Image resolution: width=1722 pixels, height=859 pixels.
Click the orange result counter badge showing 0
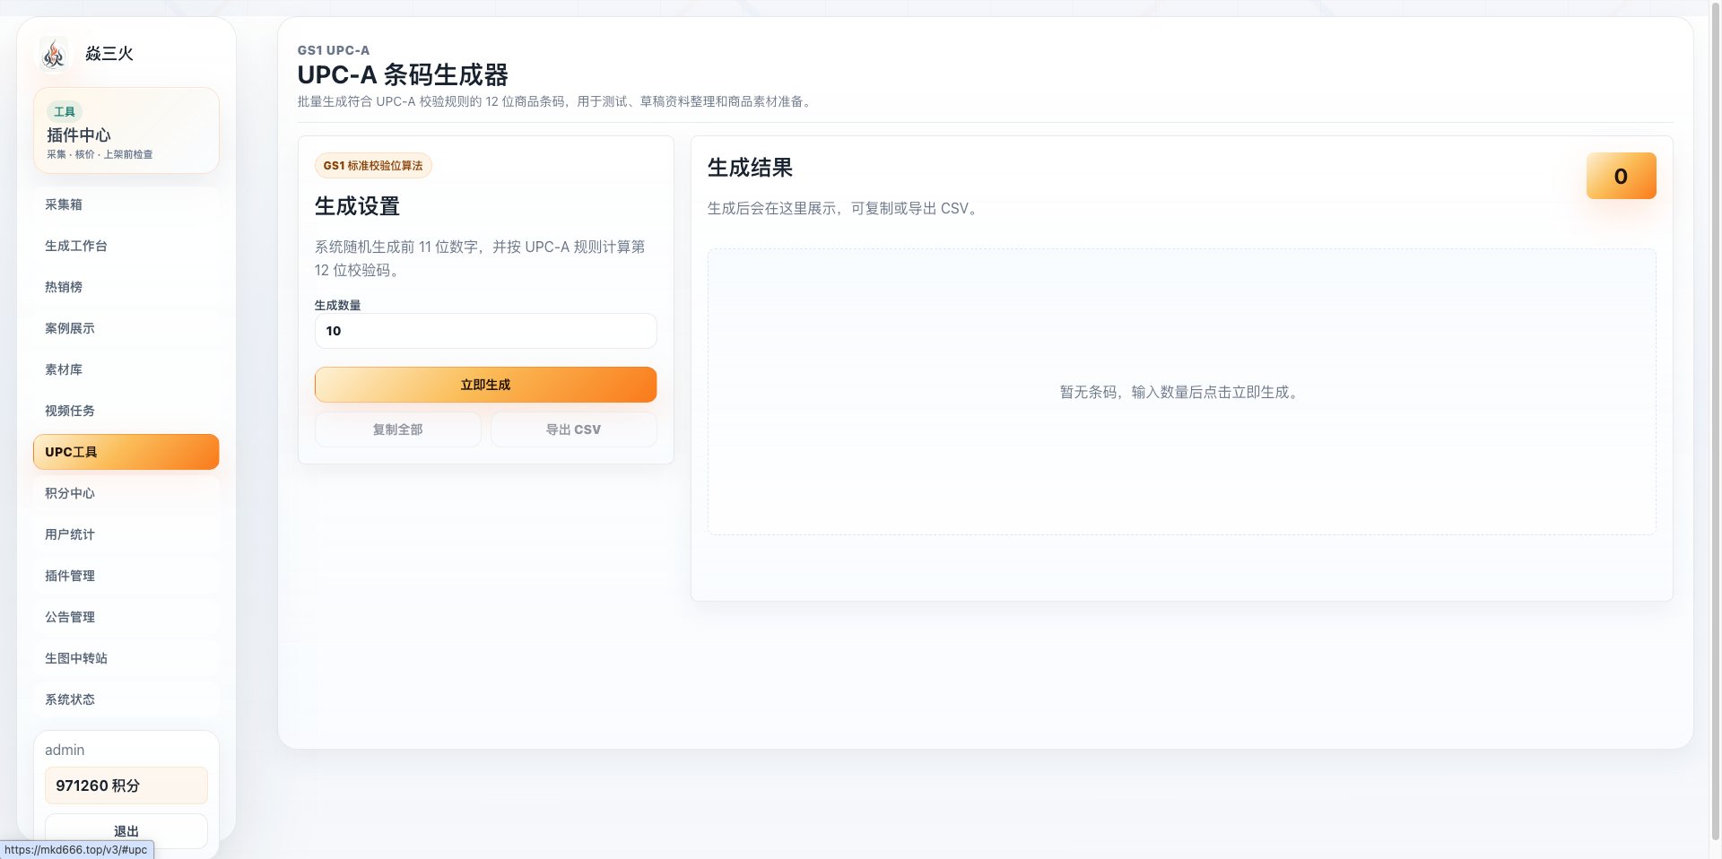click(x=1621, y=177)
